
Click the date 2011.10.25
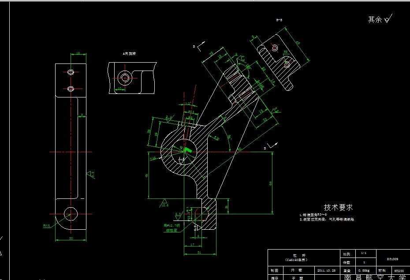[x=326, y=270]
